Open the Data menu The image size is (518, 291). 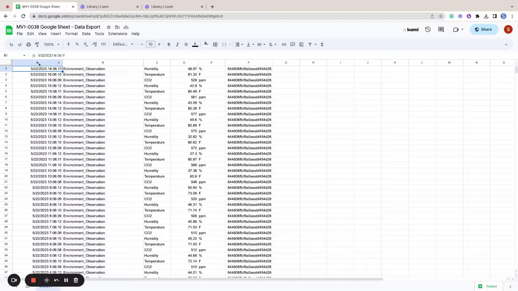point(86,34)
